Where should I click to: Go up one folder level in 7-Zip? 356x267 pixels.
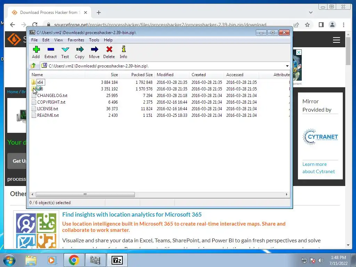click(33, 66)
